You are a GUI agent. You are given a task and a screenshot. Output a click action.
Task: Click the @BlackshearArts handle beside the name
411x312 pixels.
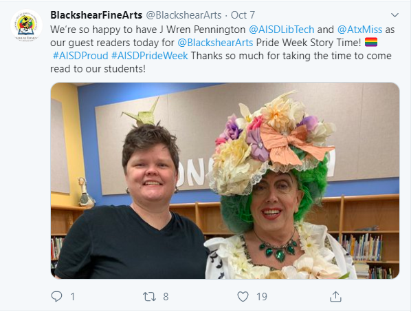coord(184,15)
